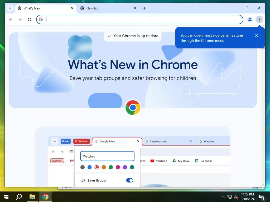Close the New Tab tab

135,8
